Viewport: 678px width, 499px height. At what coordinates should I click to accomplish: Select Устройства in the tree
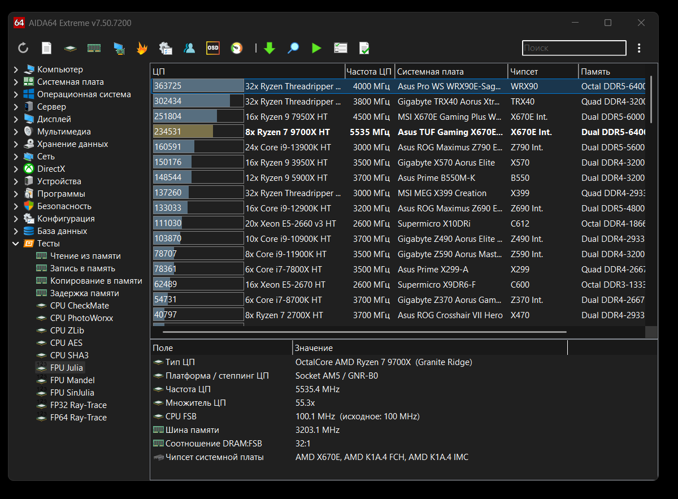59,181
